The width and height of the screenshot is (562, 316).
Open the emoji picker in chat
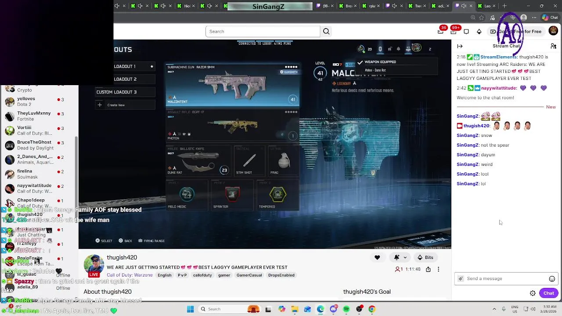click(552, 279)
